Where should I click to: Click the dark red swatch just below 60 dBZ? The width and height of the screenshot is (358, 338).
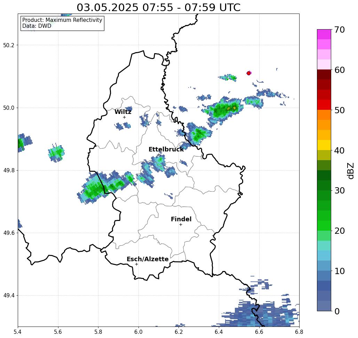[x=324, y=75]
